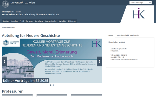Open the Universität zu Köln header link

tap(23, 3)
